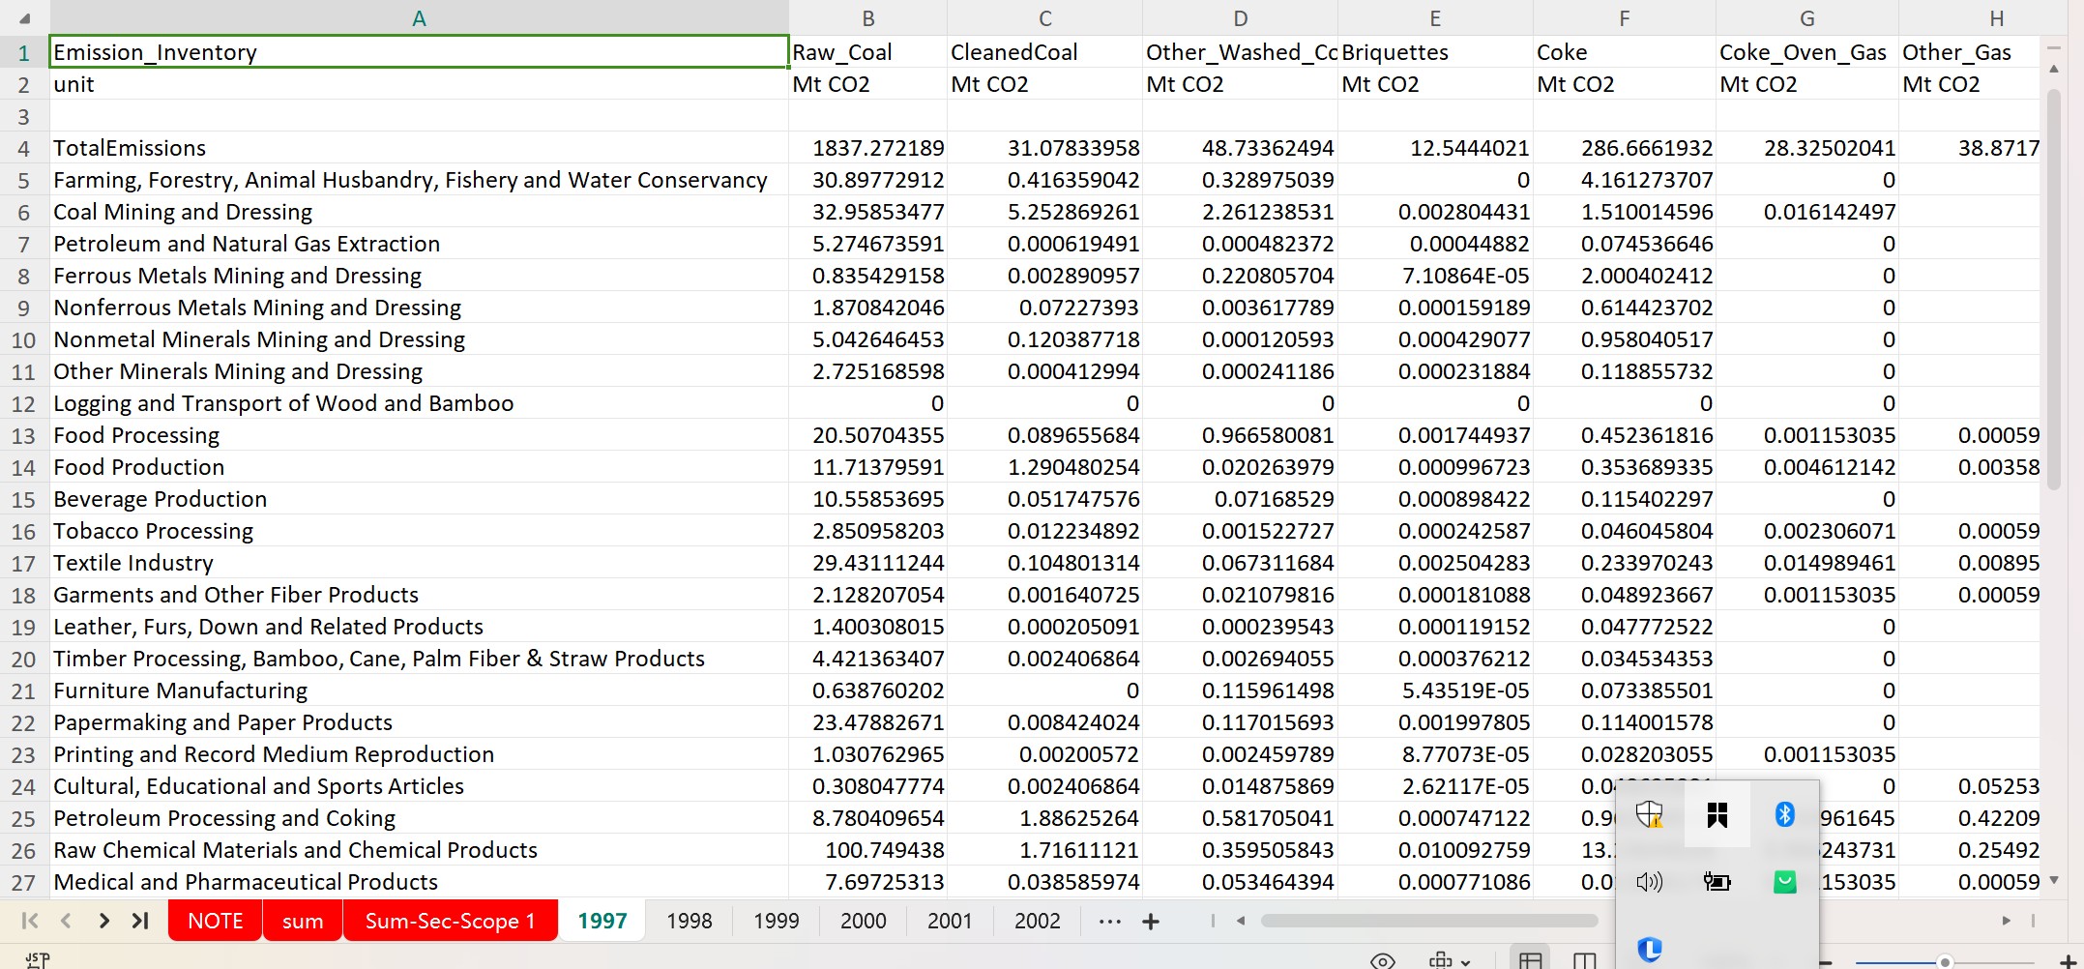Jump to the first sheet tab
Viewport: 2084px width, 969px height.
[x=29, y=921]
